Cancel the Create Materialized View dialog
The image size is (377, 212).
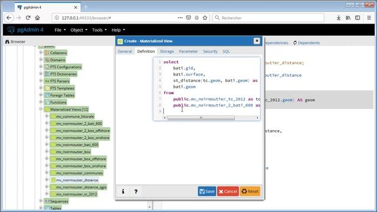point(228,191)
